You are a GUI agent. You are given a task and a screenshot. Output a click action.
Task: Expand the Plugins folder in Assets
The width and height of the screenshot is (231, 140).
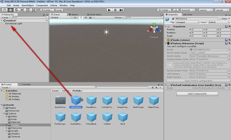(x=4, y=108)
